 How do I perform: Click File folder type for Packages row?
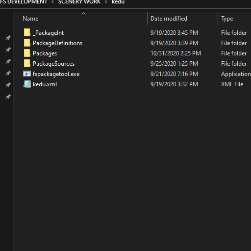[x=234, y=53]
